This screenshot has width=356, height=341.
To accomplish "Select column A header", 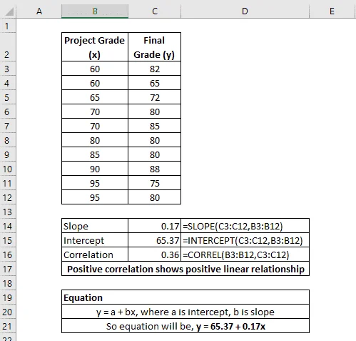I will coord(39,11).
